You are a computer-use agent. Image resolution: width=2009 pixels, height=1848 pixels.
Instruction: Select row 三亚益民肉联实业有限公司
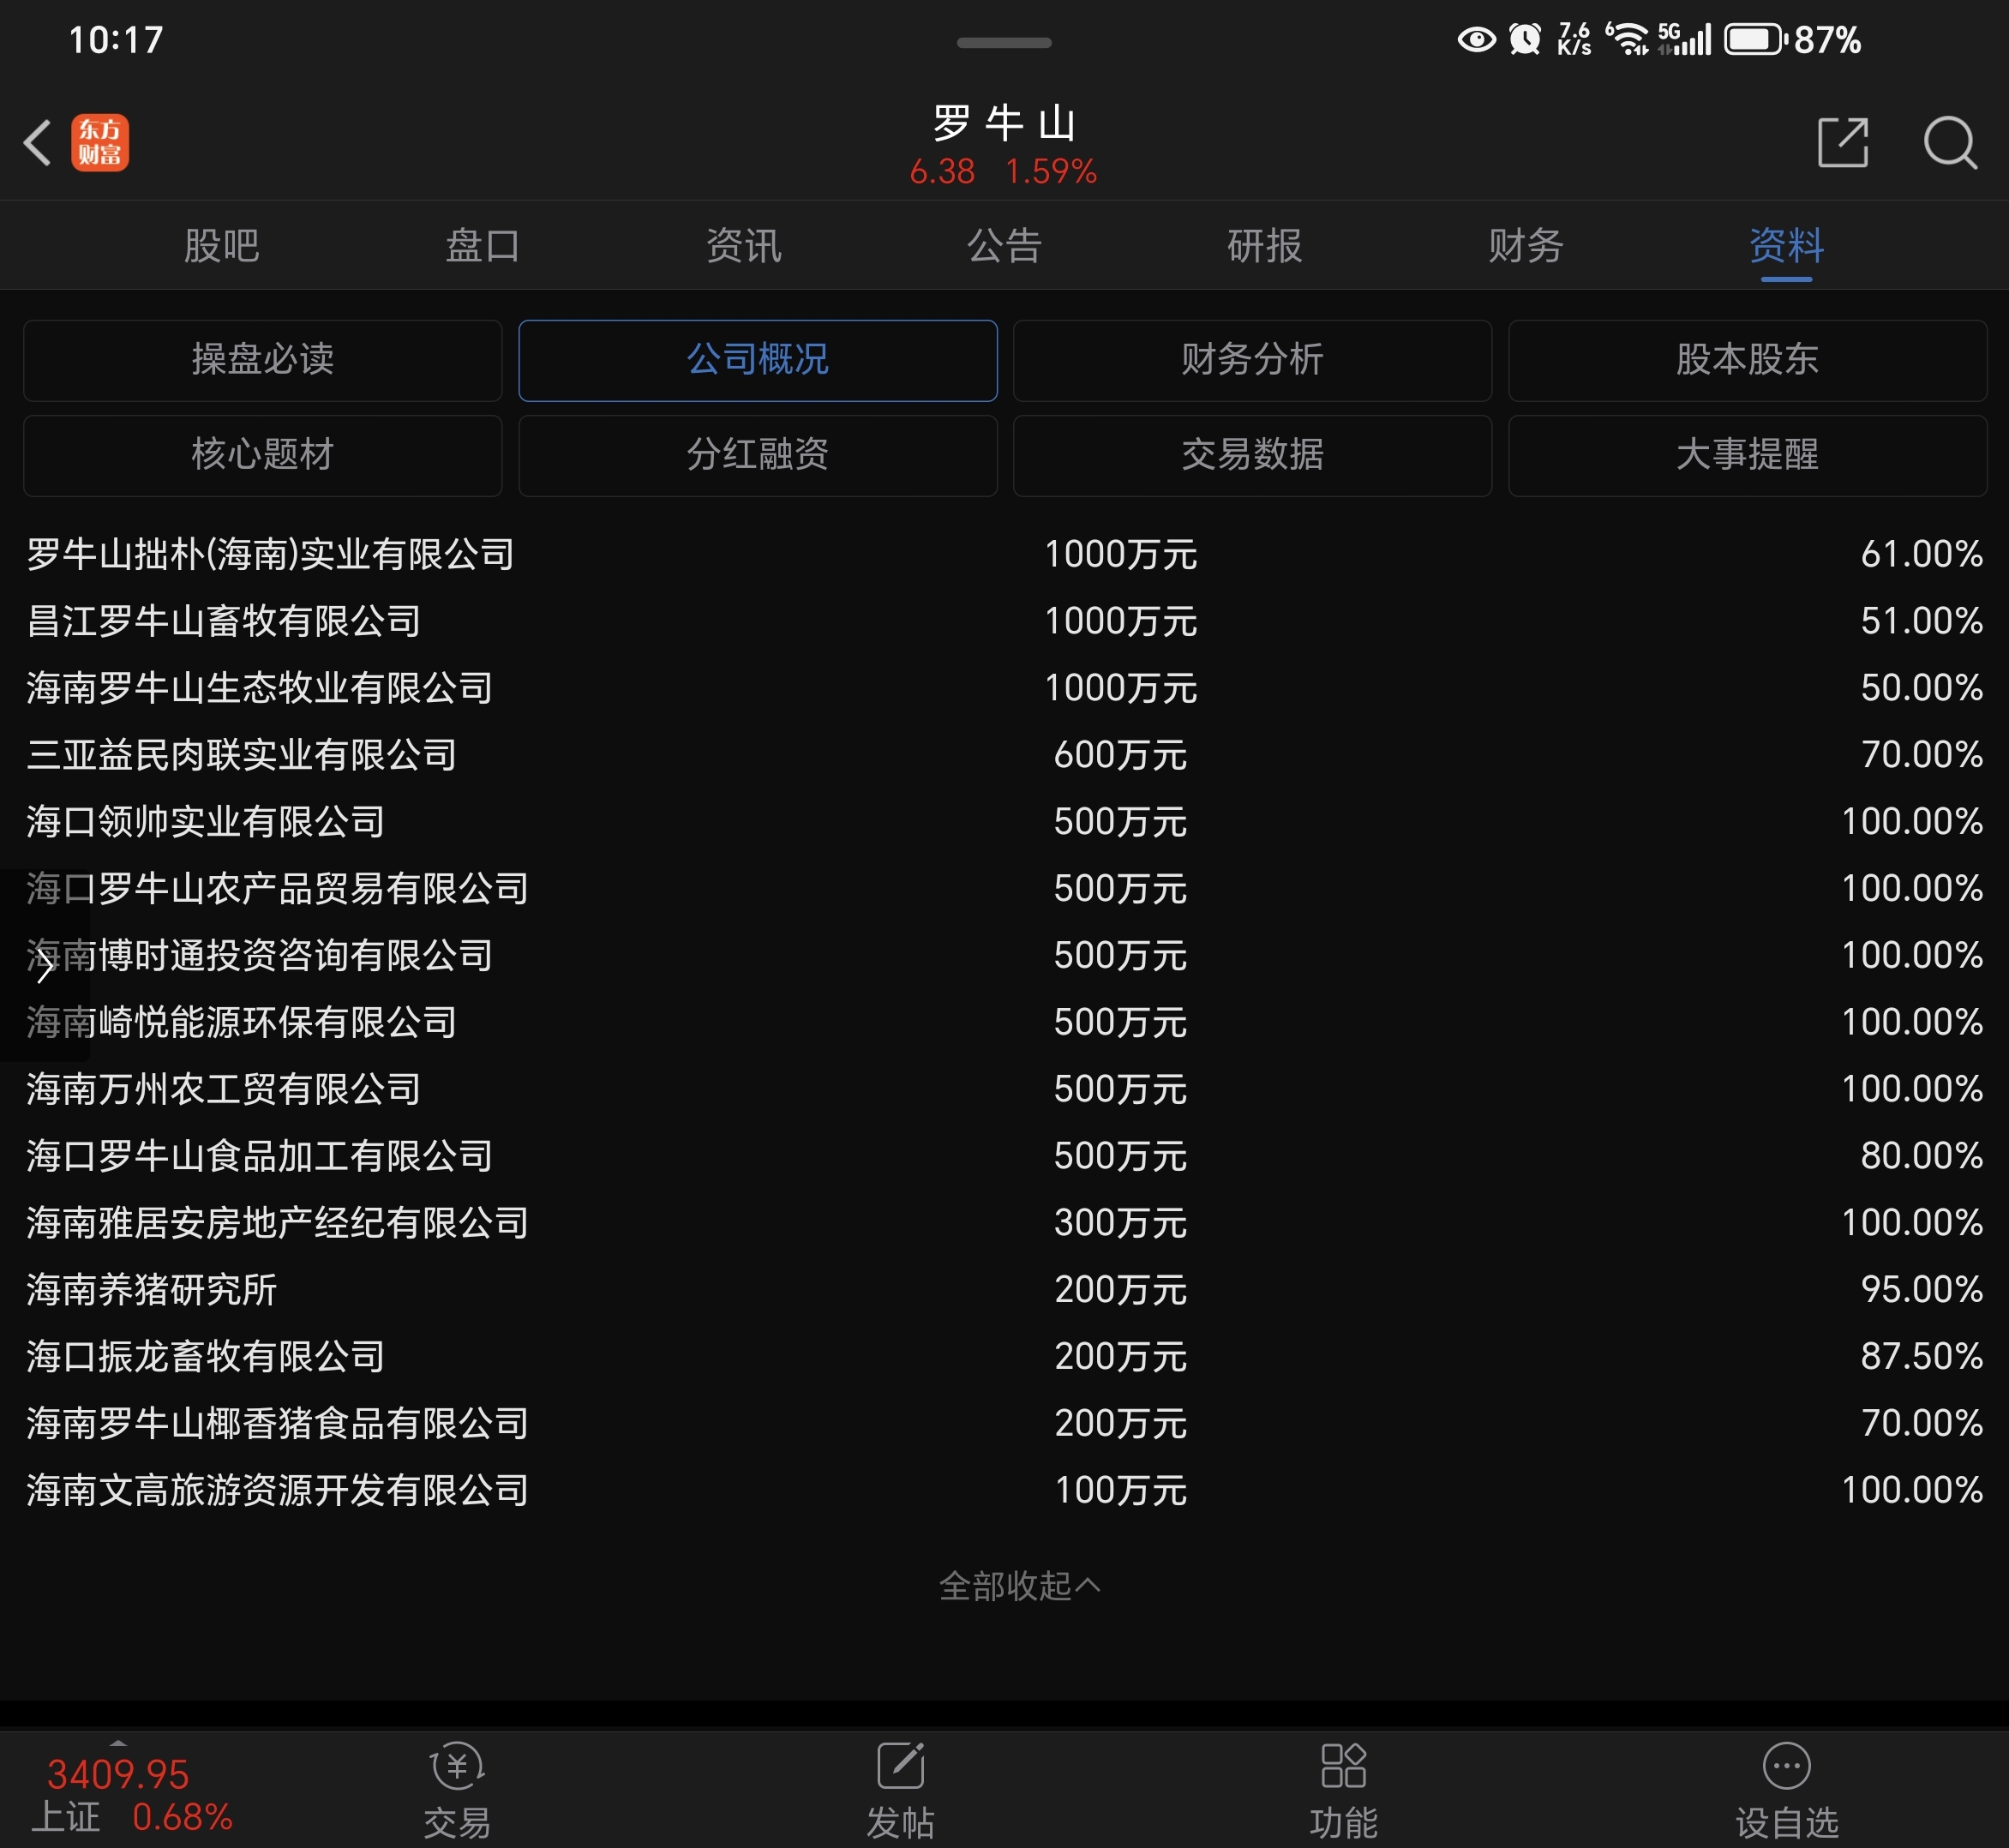[x=1004, y=755]
